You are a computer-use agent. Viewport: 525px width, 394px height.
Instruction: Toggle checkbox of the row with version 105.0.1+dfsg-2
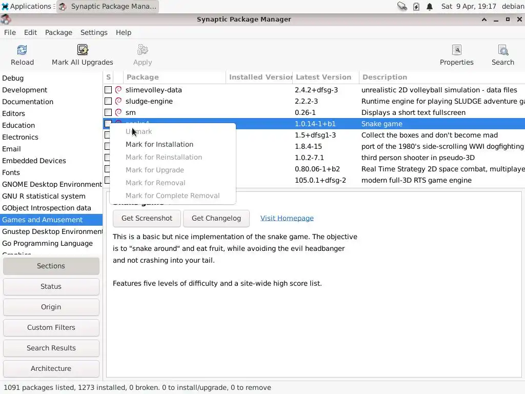point(107,180)
